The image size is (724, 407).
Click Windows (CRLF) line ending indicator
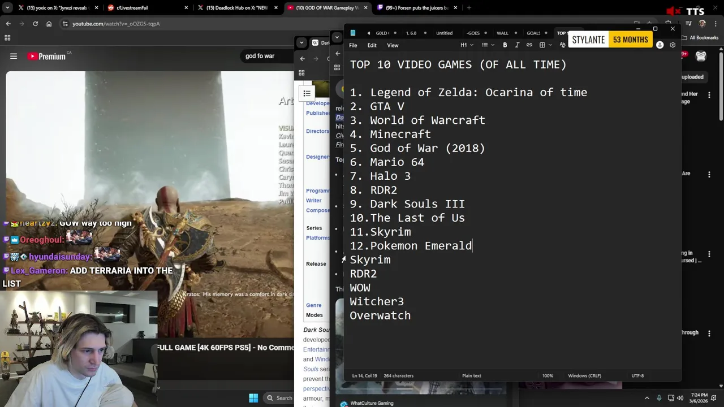pyautogui.click(x=584, y=375)
